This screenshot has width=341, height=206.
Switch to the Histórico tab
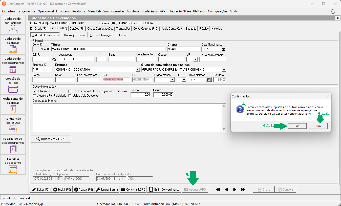point(217,29)
